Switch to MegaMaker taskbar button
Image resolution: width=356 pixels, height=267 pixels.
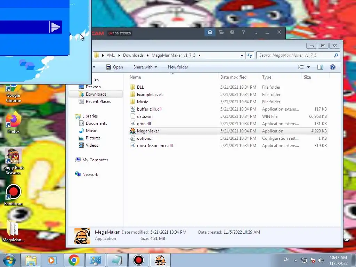[x=160, y=260]
